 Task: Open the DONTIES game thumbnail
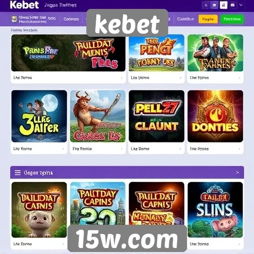click(x=215, y=116)
